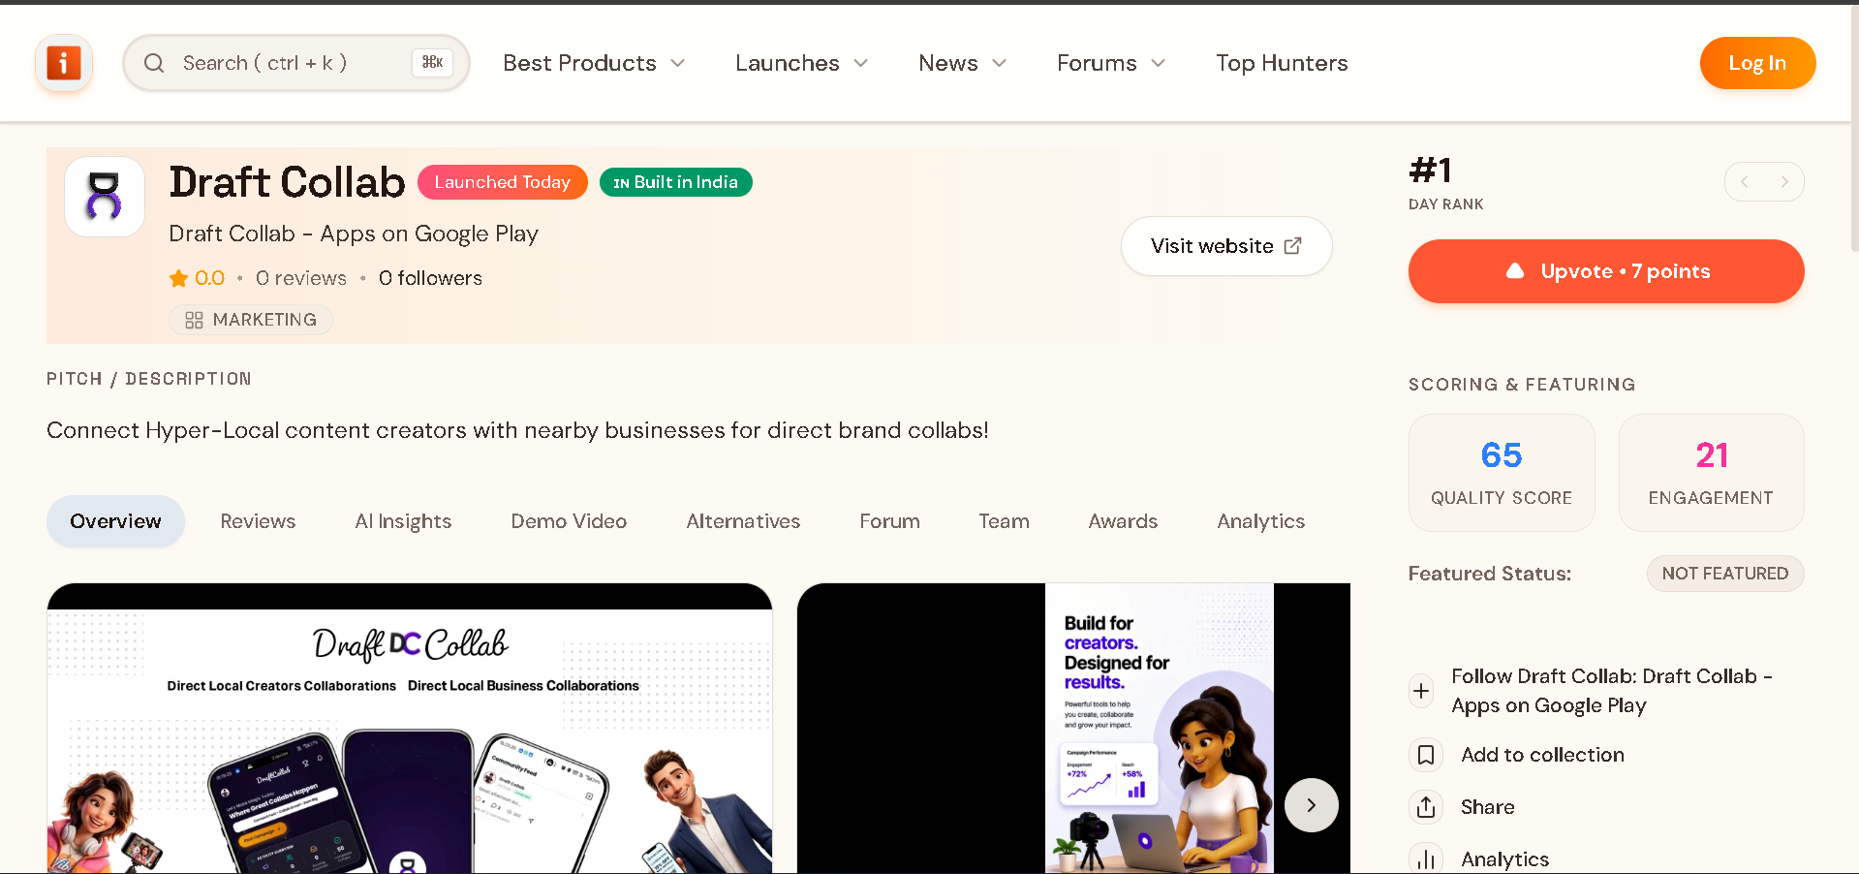Open Top Hunters page
Screen dimensions: 1859x874
pos(1282,63)
